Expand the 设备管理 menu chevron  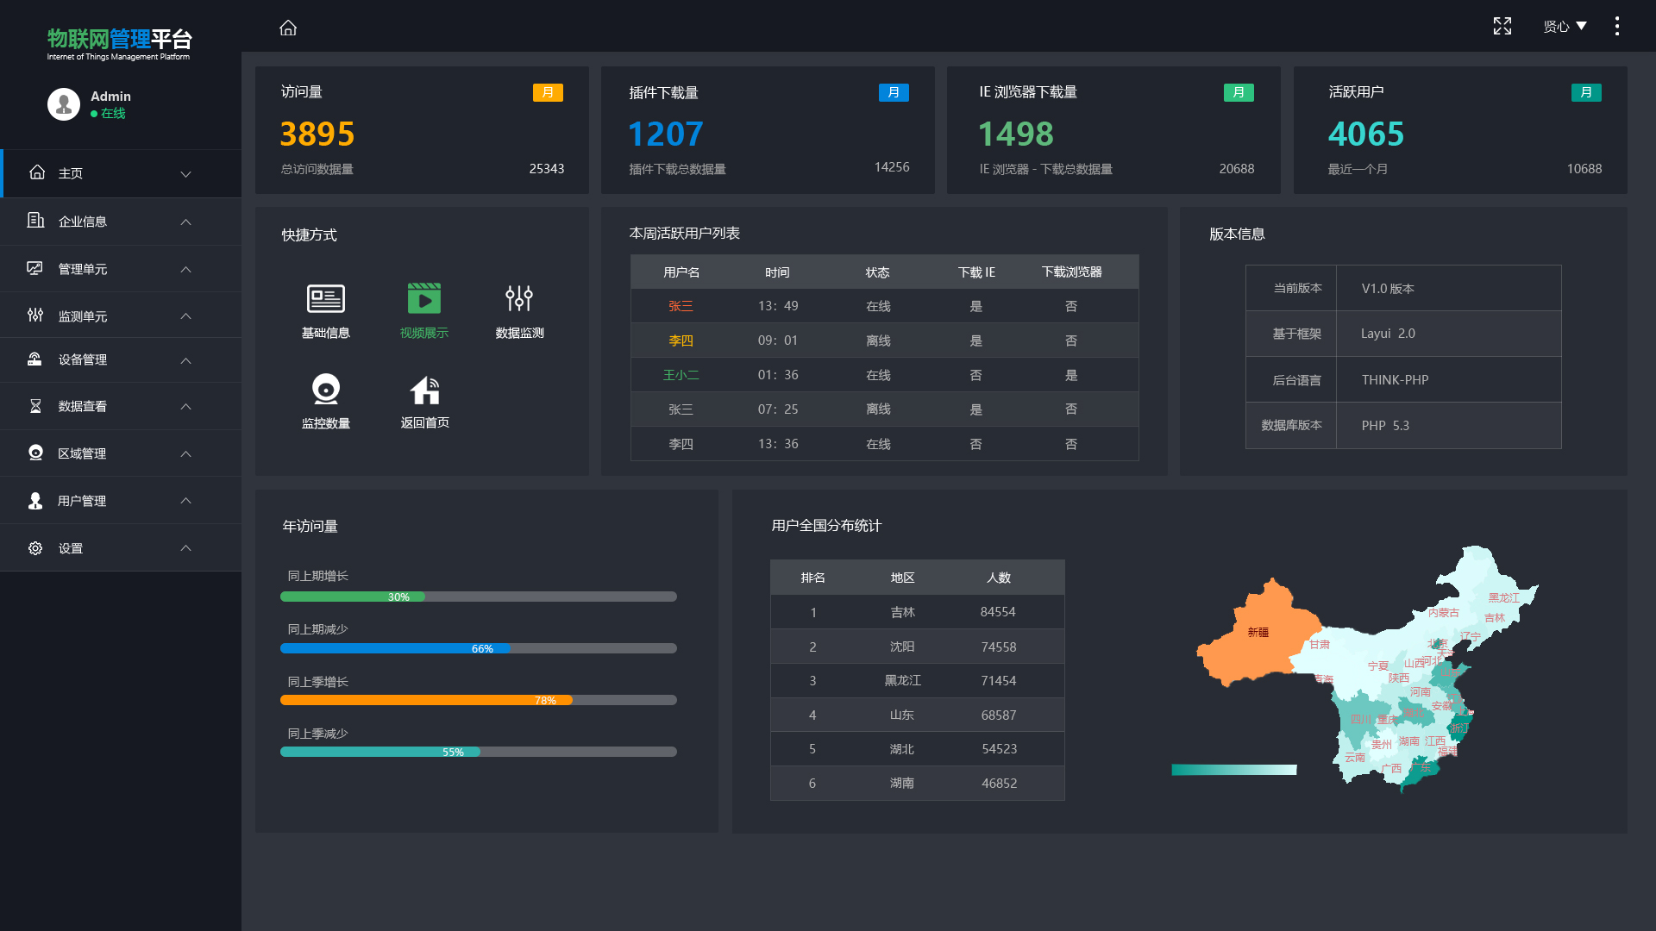click(x=185, y=360)
